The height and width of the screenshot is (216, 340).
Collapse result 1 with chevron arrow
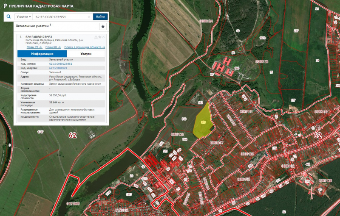click(x=104, y=37)
